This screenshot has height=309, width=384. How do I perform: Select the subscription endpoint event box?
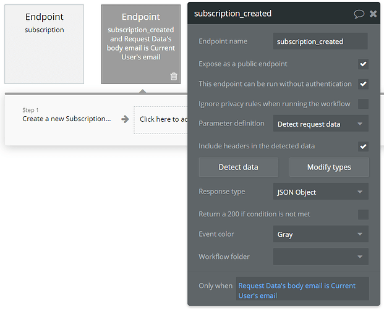44,43
